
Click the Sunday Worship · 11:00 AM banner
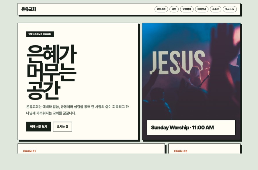191,128
